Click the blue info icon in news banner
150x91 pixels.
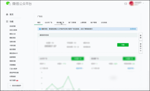(40, 29)
